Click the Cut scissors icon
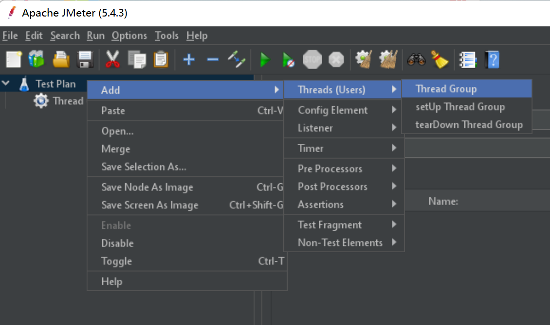550x325 pixels. [x=112, y=59]
